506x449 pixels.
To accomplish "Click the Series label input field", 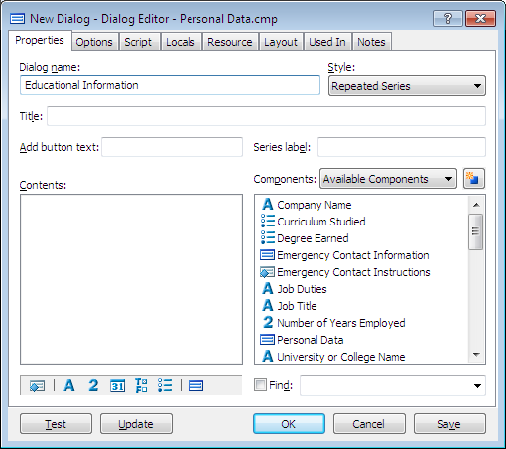I will [402, 147].
